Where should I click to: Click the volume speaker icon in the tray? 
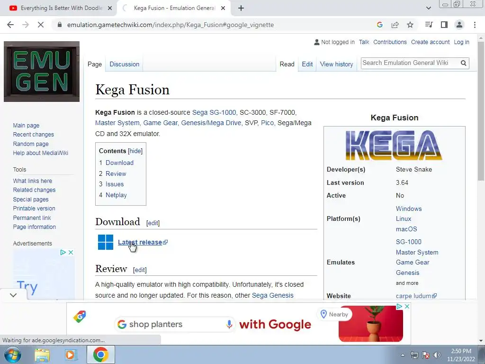[x=437, y=355]
